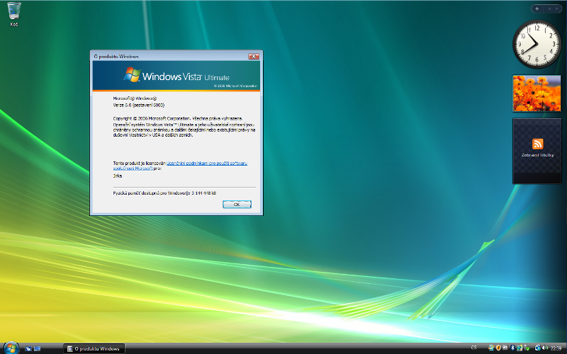Click the orange RSS feed icon
The width and height of the screenshot is (567, 354).
(x=537, y=144)
